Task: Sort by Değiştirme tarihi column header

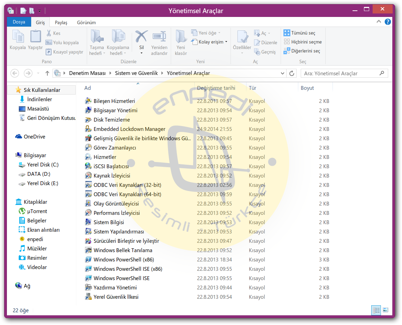Action: [x=216, y=88]
